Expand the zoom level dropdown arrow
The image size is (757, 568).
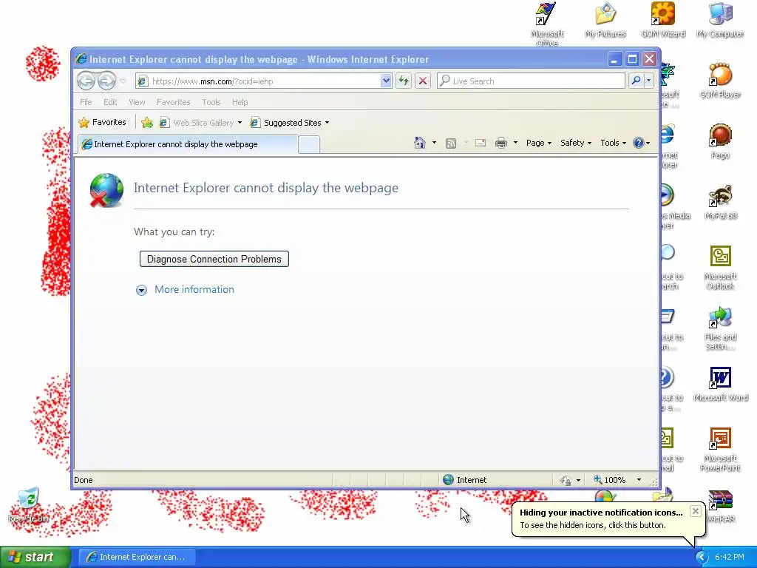(639, 479)
